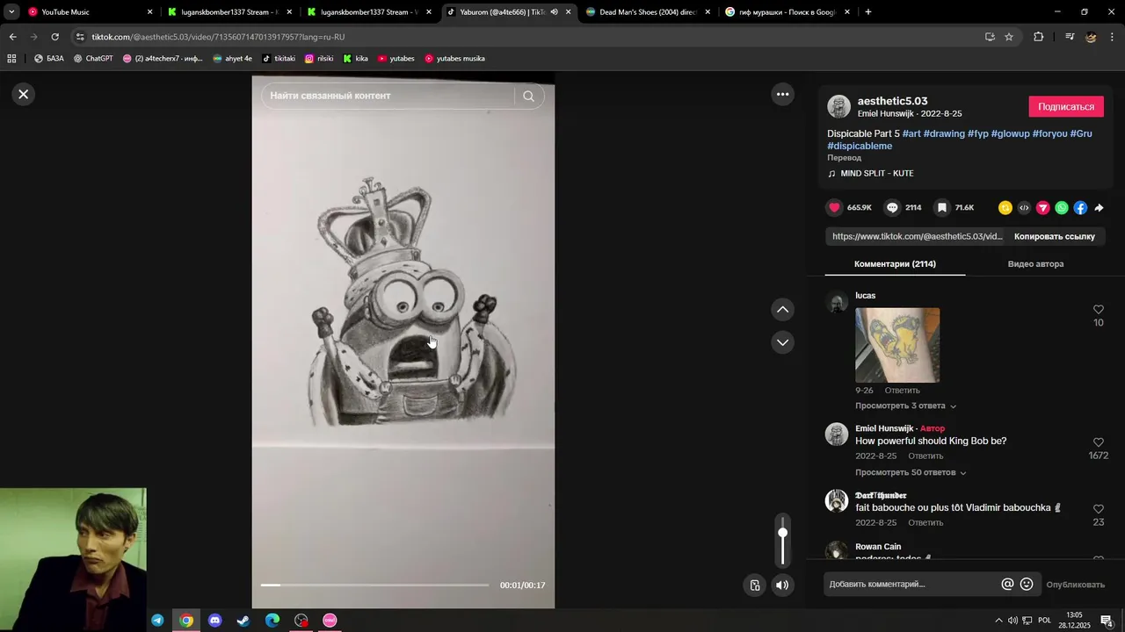Screen dimensions: 1125x632
Task: Open the tikitaki bookmark
Action: pyautogui.click(x=279, y=59)
